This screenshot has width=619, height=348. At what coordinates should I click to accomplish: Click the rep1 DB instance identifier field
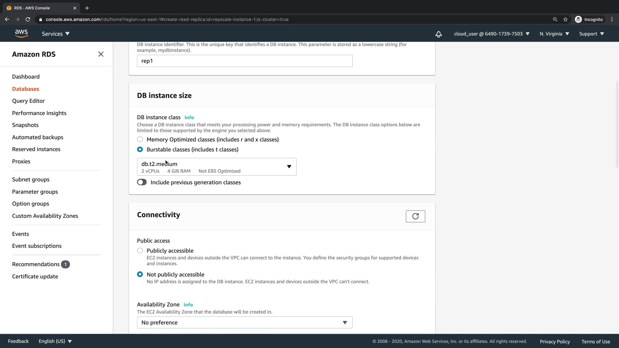[x=244, y=61]
